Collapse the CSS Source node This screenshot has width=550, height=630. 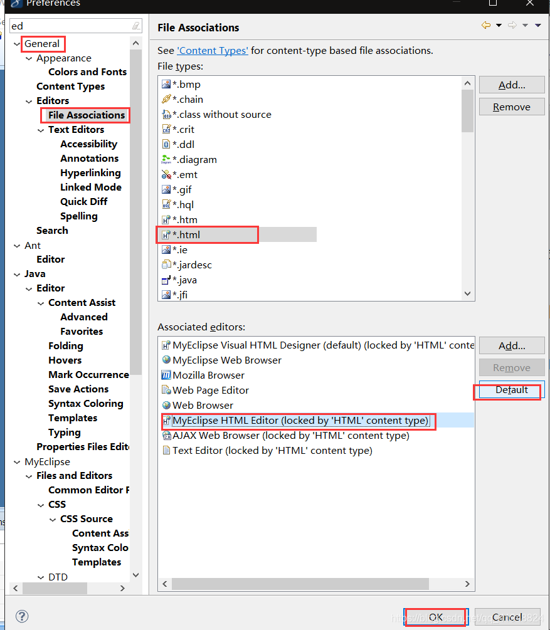point(53,520)
